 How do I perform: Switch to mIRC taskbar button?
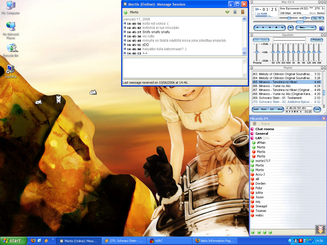coord(169,241)
